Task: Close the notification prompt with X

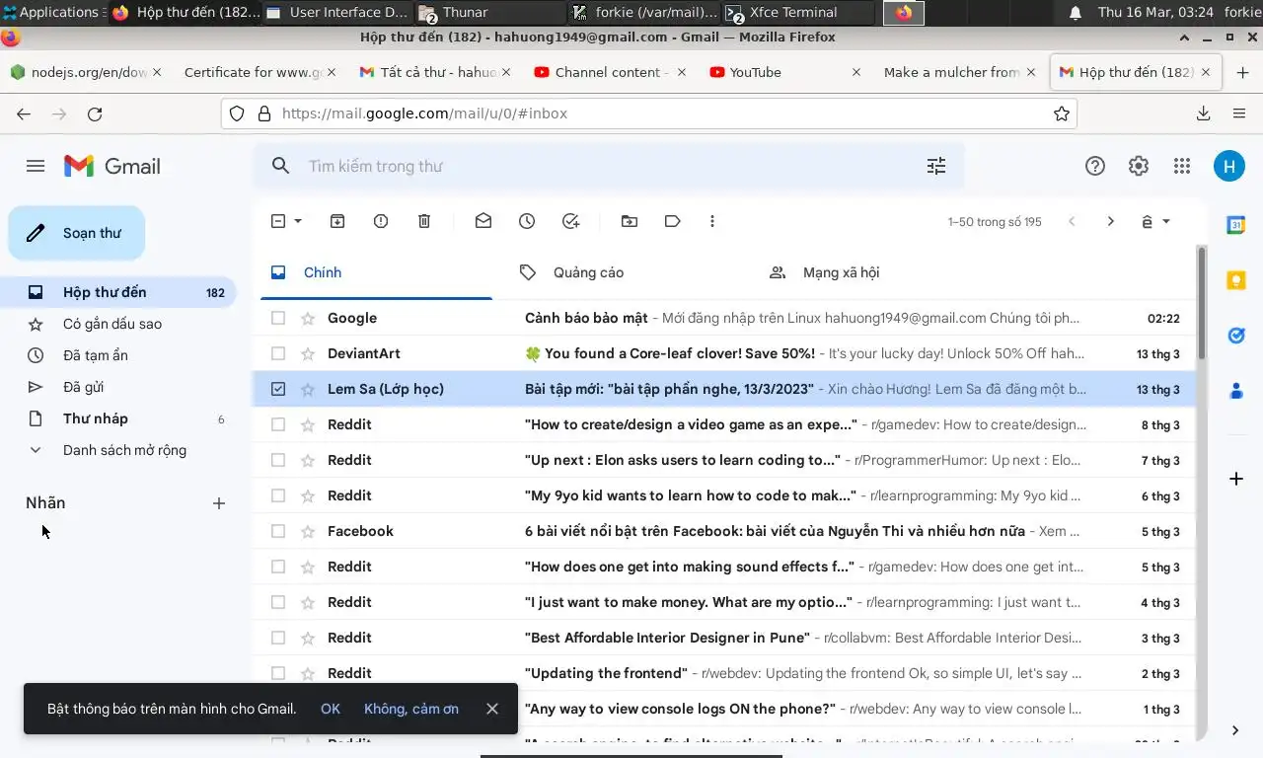Action: pos(492,709)
